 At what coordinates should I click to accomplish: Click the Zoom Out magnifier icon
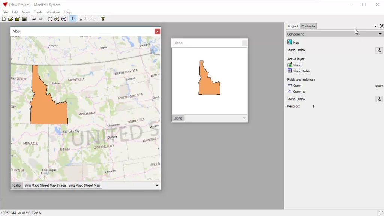pyautogui.click(x=64, y=19)
